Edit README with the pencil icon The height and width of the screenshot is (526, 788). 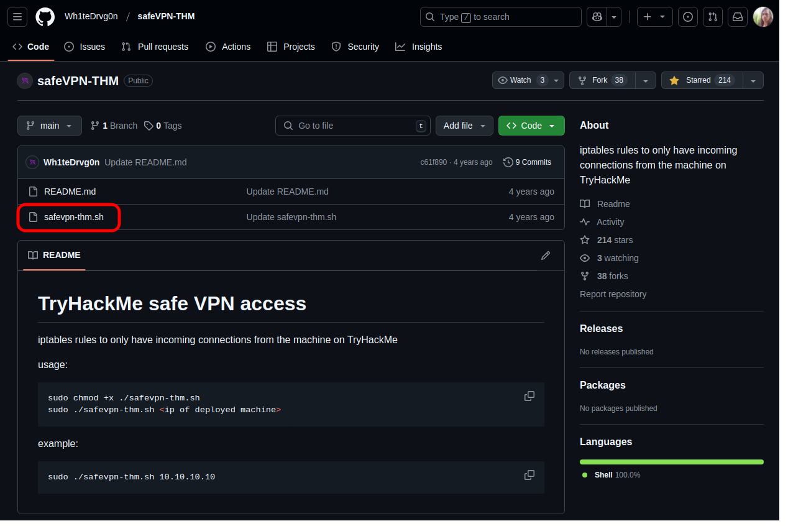pos(546,256)
